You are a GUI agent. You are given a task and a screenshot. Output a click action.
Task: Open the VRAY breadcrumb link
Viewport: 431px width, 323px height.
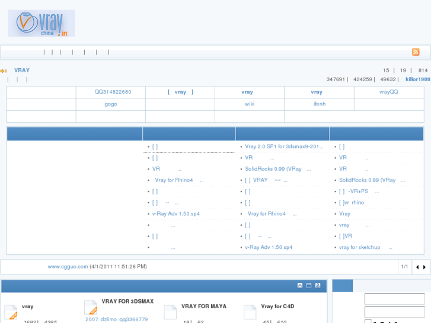coord(22,70)
